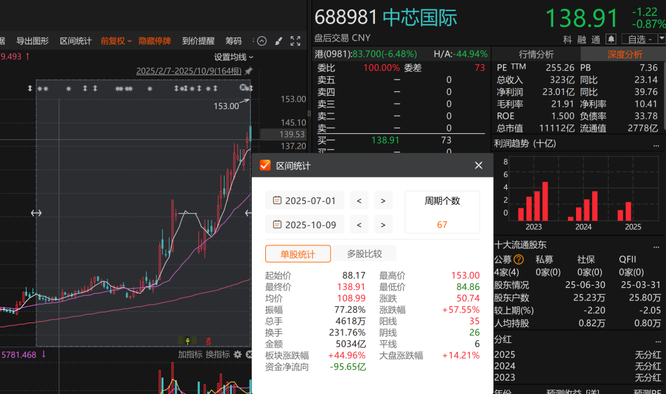Open indicator settings gear icon
This screenshot has height=394, width=666.
pos(237,354)
